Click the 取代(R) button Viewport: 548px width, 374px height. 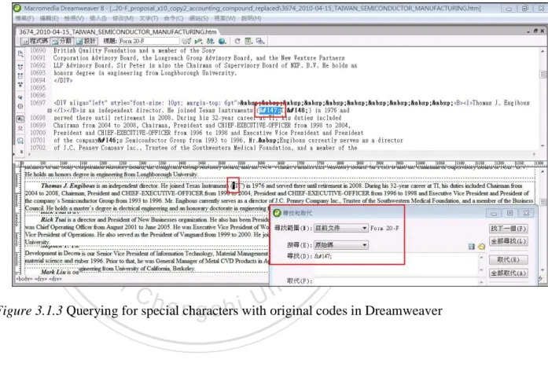[x=508, y=260]
